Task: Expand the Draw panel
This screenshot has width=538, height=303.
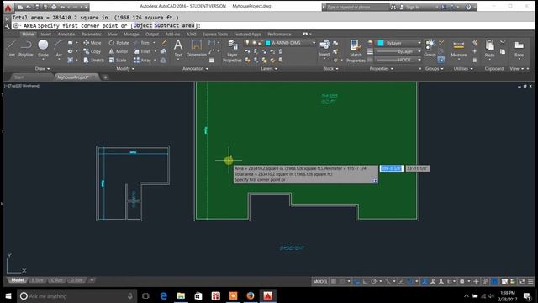Action: (42, 69)
